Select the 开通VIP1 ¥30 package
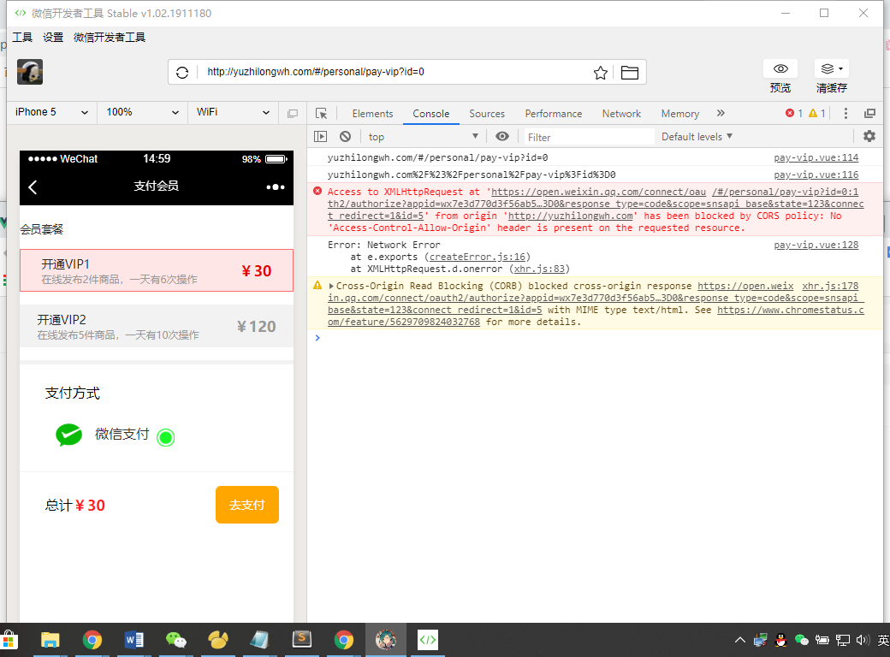This screenshot has height=657, width=890. pyautogui.click(x=157, y=270)
